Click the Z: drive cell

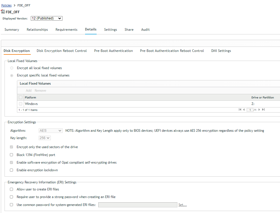coord(253,104)
